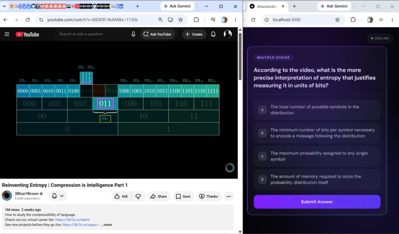Bookmark the YouTube page with star
Viewport: 399px width, 234px height.
pos(180,20)
